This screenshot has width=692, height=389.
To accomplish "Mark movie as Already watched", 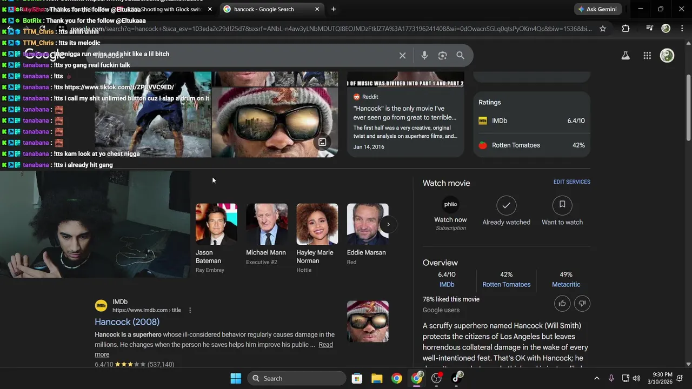I will (x=507, y=211).
